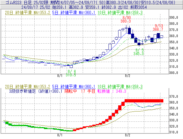
Task: Select the lower chart 20日 終値平滑 MA=353.2 legend
Action: [x=28, y=87]
